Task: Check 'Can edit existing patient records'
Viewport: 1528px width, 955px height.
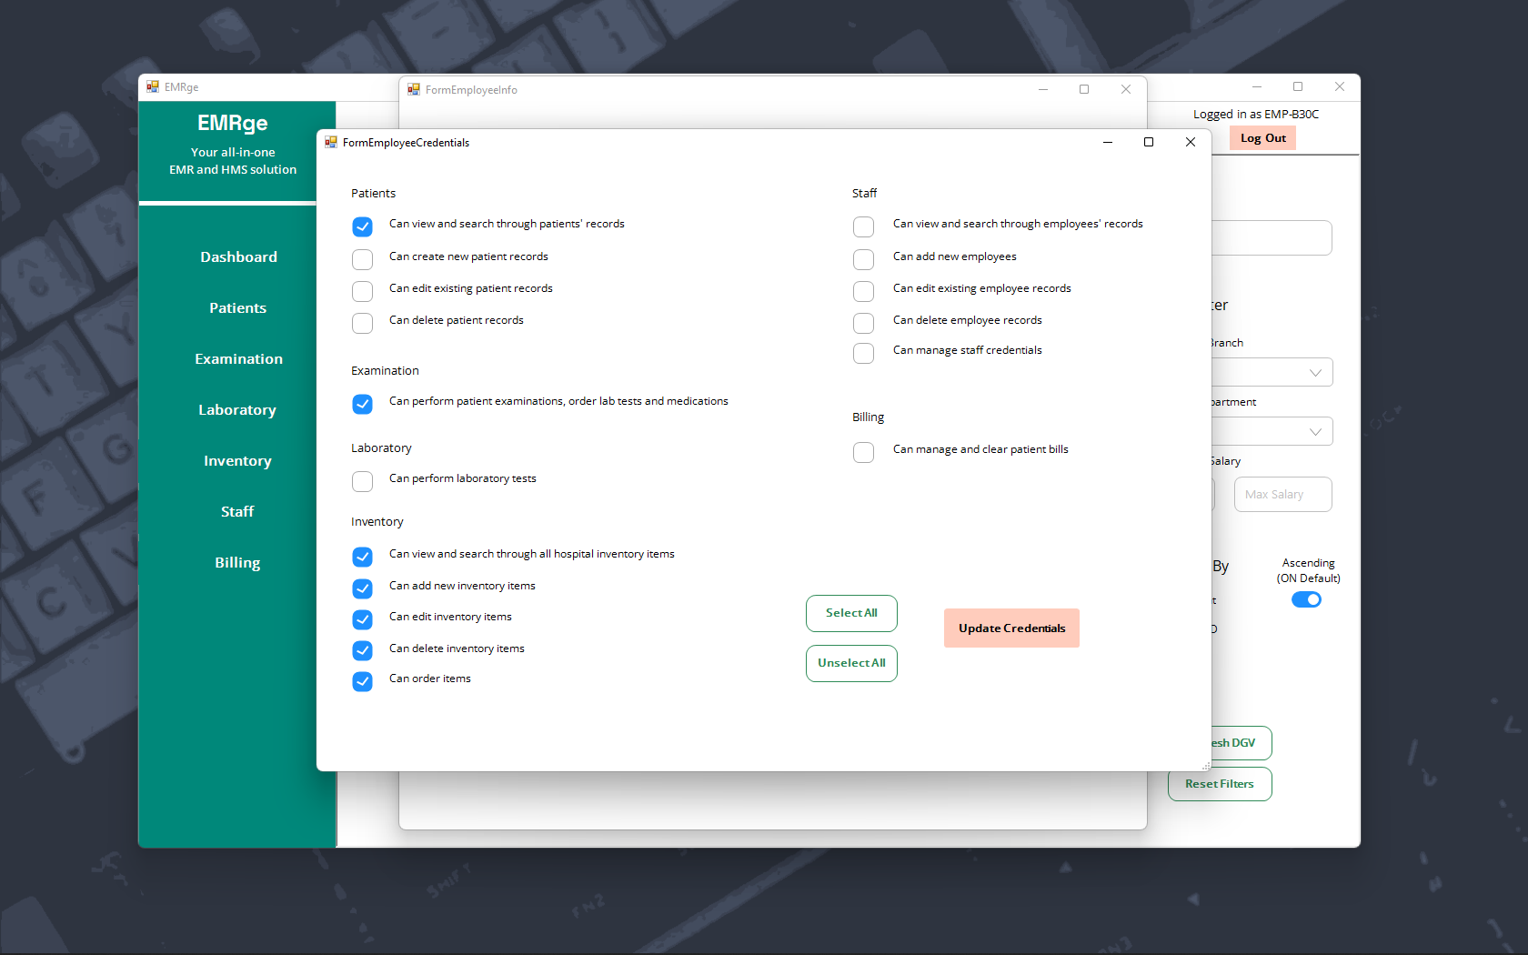Action: click(362, 291)
